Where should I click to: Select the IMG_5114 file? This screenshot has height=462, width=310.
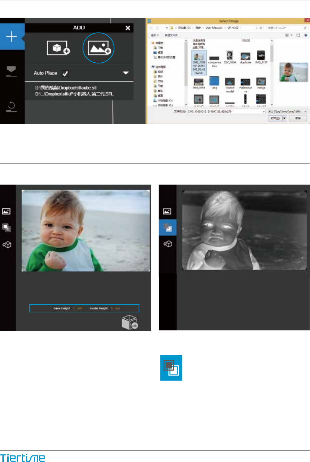pyautogui.click(x=199, y=83)
